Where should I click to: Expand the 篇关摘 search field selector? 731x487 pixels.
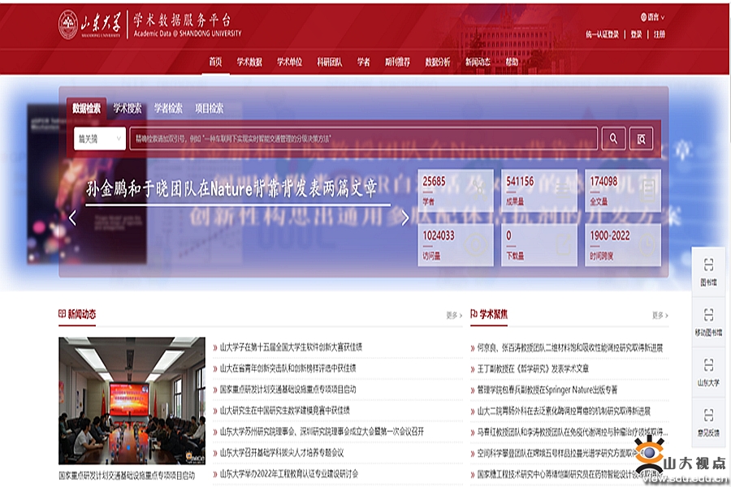[100, 139]
